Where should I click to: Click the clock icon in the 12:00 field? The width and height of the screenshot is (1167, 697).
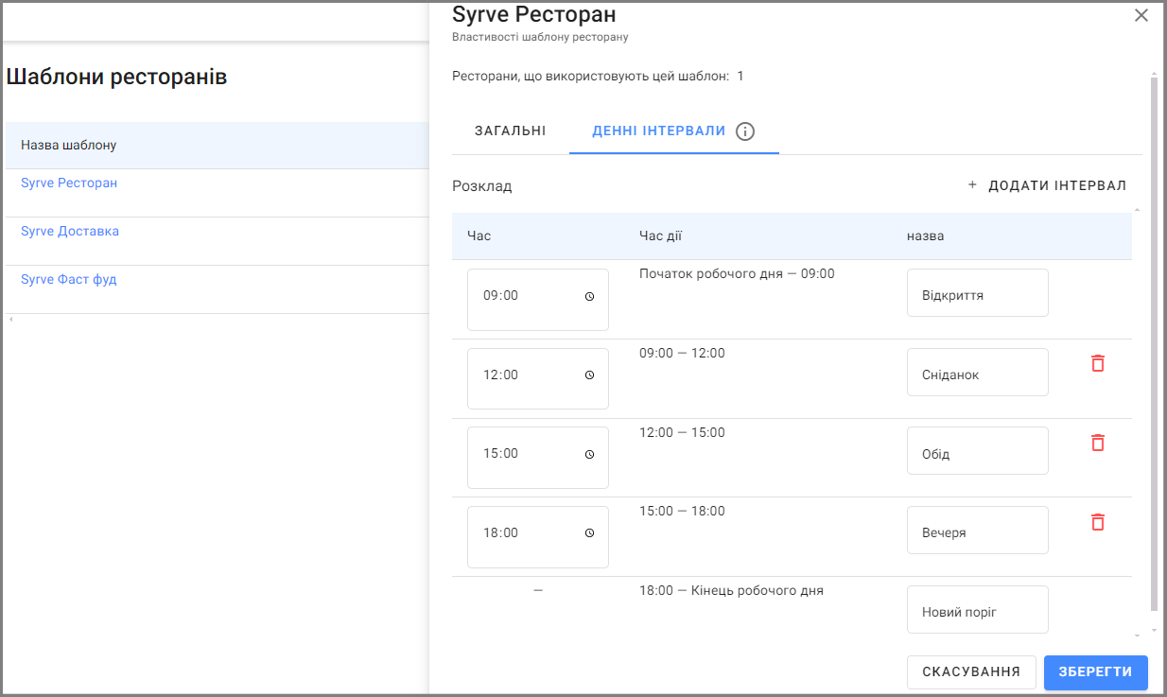(x=589, y=375)
